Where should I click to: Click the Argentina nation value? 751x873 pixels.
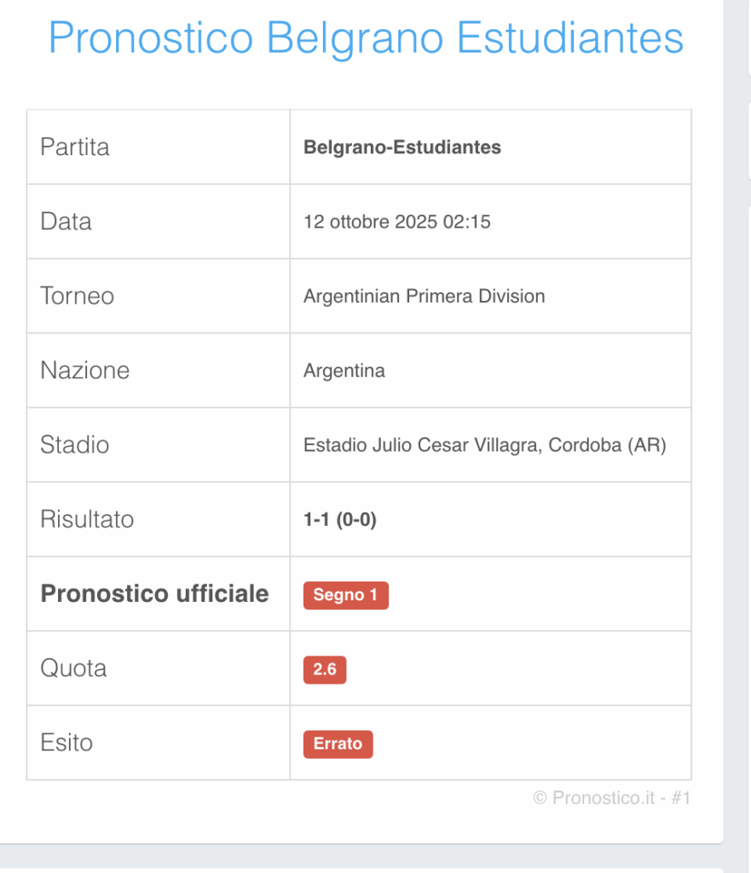[x=344, y=371]
